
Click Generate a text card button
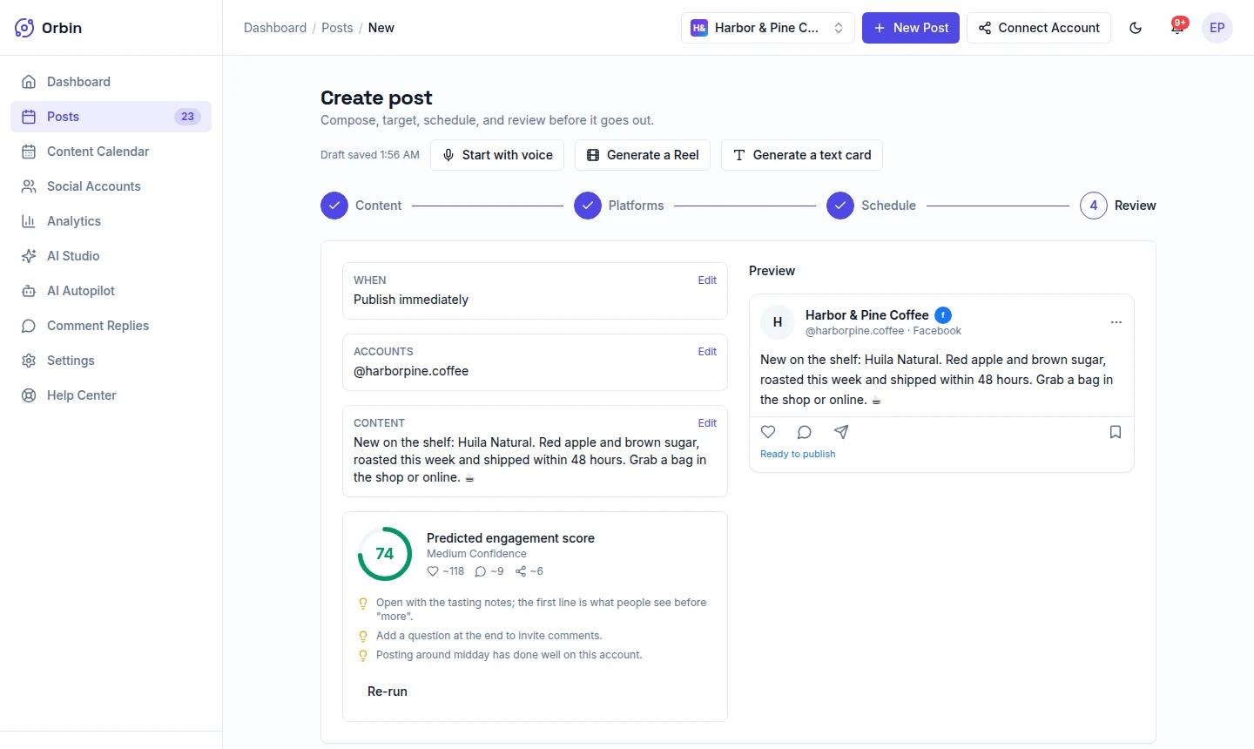[802, 155]
